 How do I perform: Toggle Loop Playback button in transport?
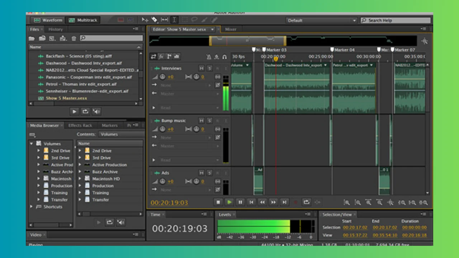pyautogui.click(x=306, y=202)
